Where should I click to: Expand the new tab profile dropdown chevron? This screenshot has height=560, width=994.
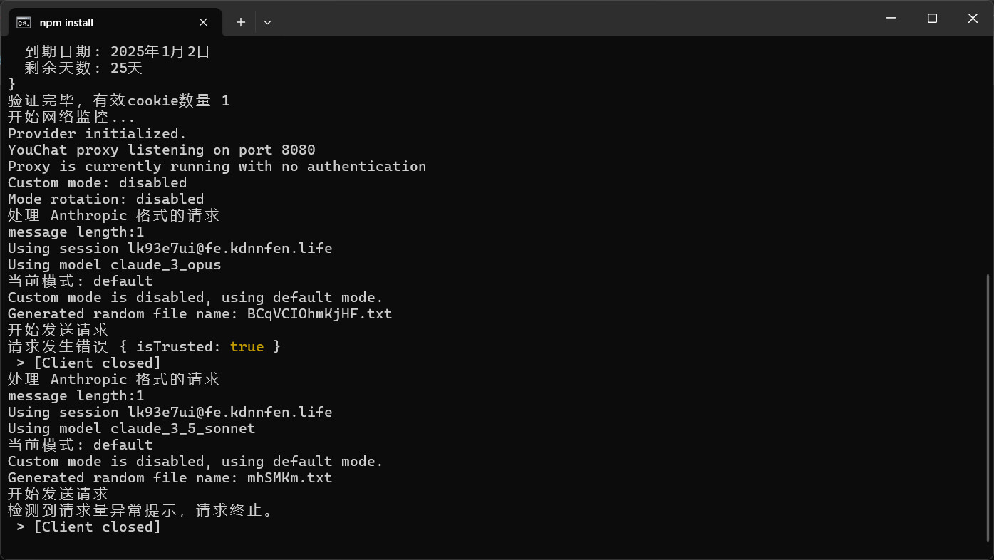267,22
